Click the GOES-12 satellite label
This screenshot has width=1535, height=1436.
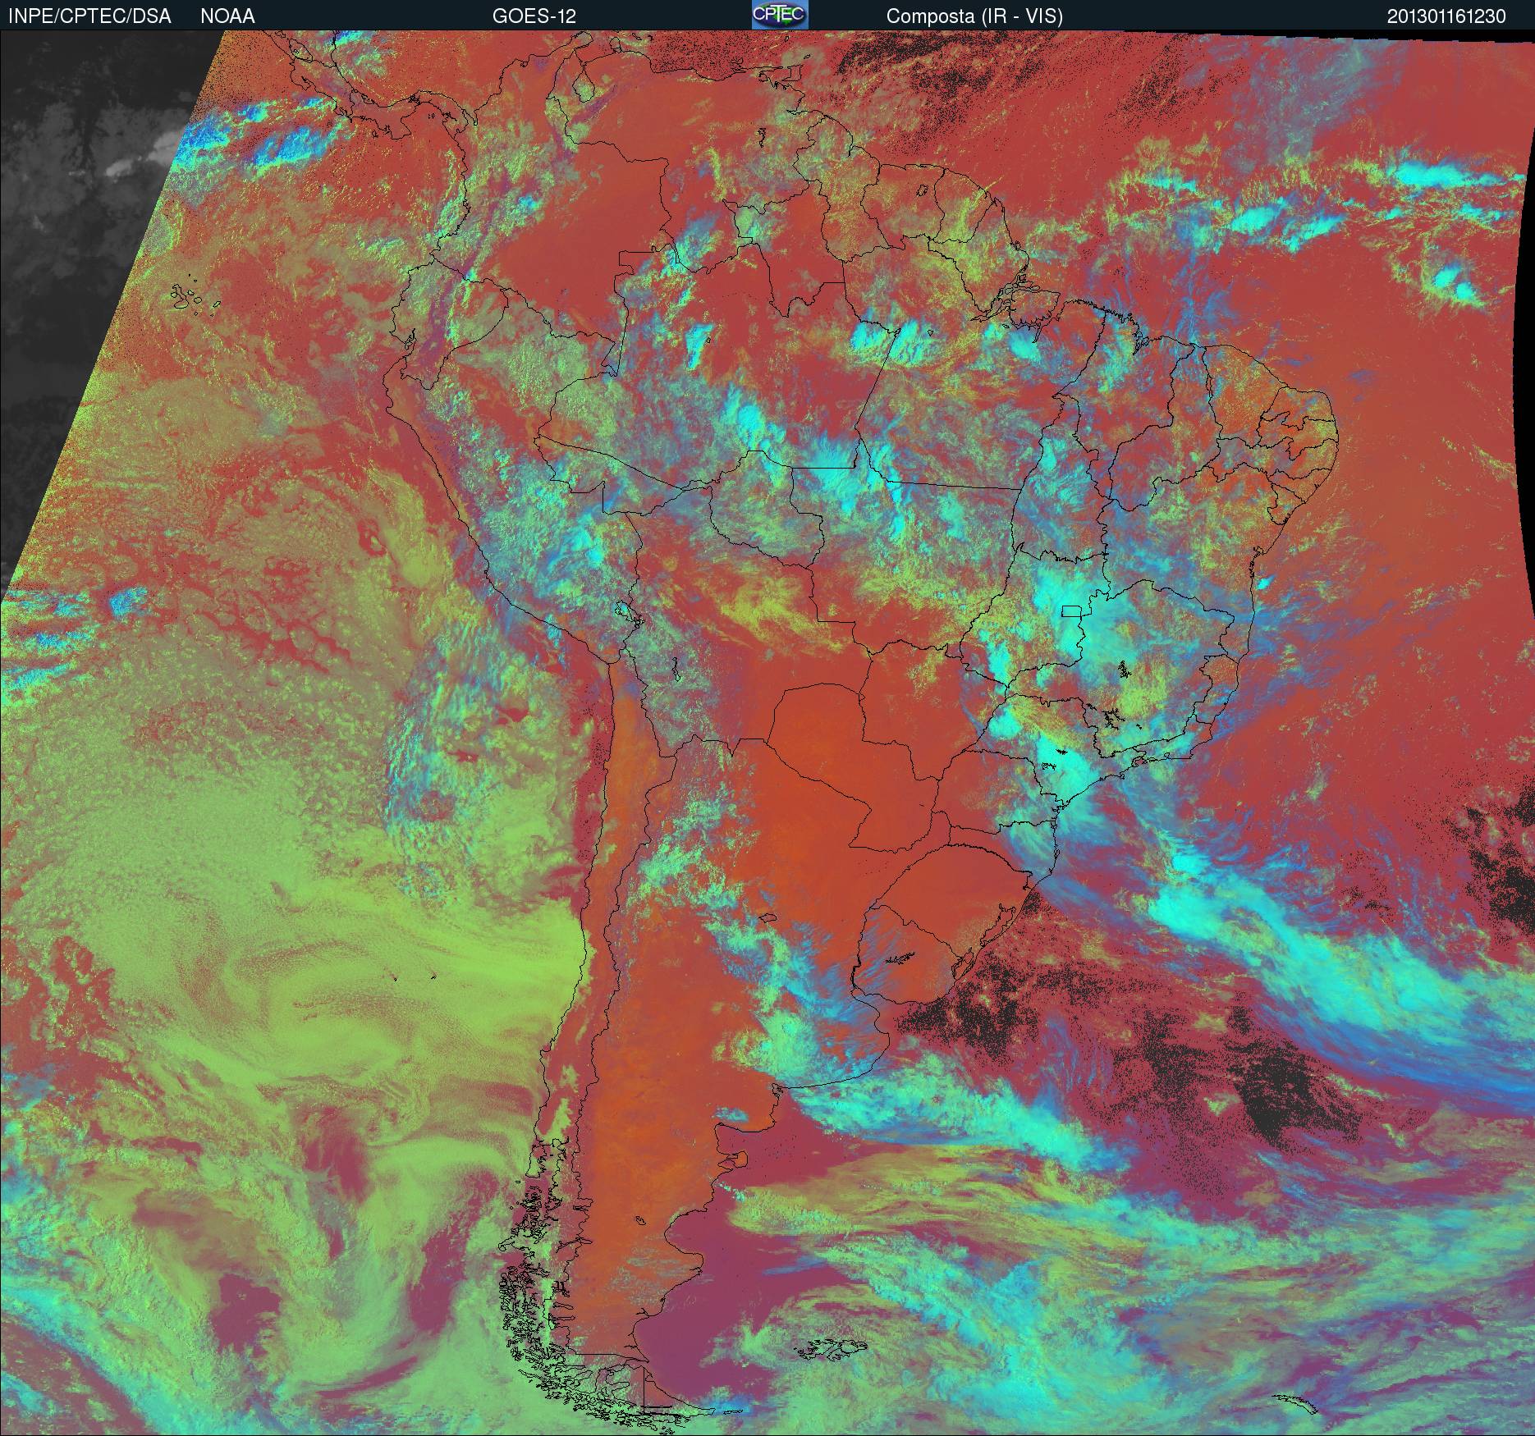tap(534, 16)
